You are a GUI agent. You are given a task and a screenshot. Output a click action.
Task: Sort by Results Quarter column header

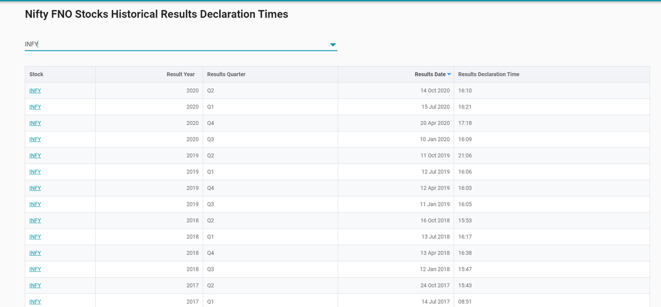[x=226, y=74]
